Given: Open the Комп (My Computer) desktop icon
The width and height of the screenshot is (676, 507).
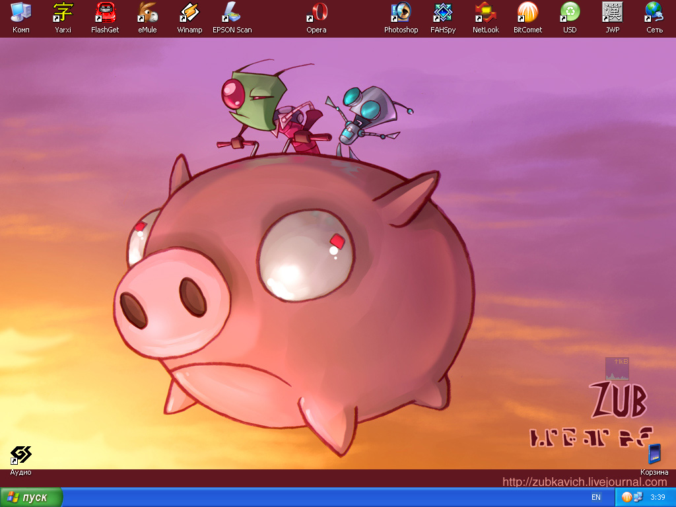Looking at the screenshot, I should 20,13.
